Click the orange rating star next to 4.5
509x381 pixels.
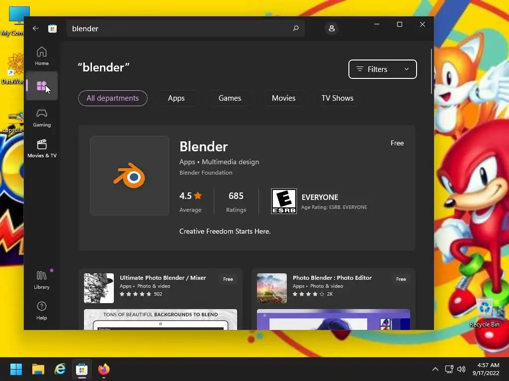(198, 195)
